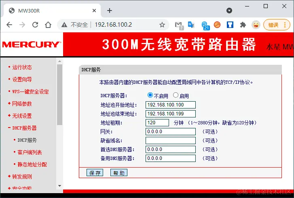
Task: Select 启用 to enable DHCP server
Action: pos(176,95)
